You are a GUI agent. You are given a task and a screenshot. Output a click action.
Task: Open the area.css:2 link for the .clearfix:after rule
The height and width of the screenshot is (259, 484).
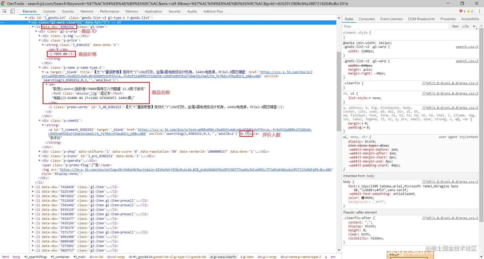click(450, 218)
